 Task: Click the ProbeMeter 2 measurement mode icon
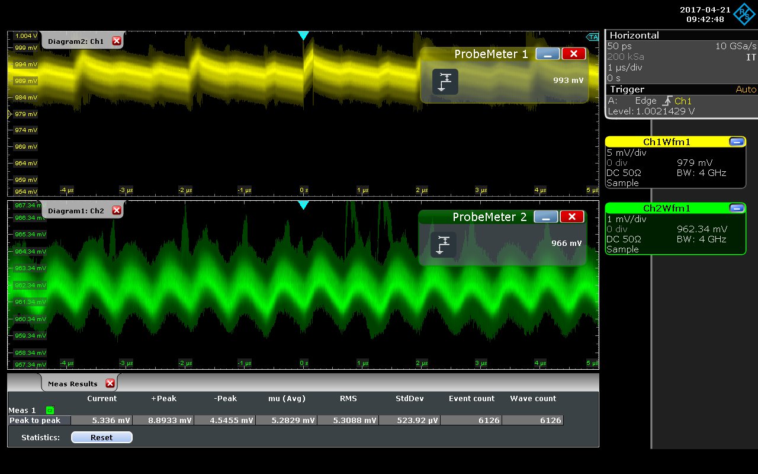click(x=444, y=245)
